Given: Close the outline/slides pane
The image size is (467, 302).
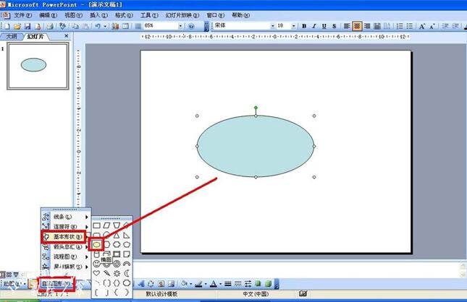Looking at the screenshot, I should pyautogui.click(x=67, y=36).
